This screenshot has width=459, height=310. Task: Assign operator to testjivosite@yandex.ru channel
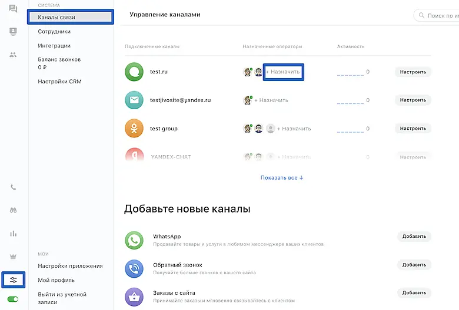[x=273, y=100]
